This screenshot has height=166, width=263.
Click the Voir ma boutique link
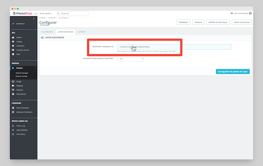coord(241,13)
